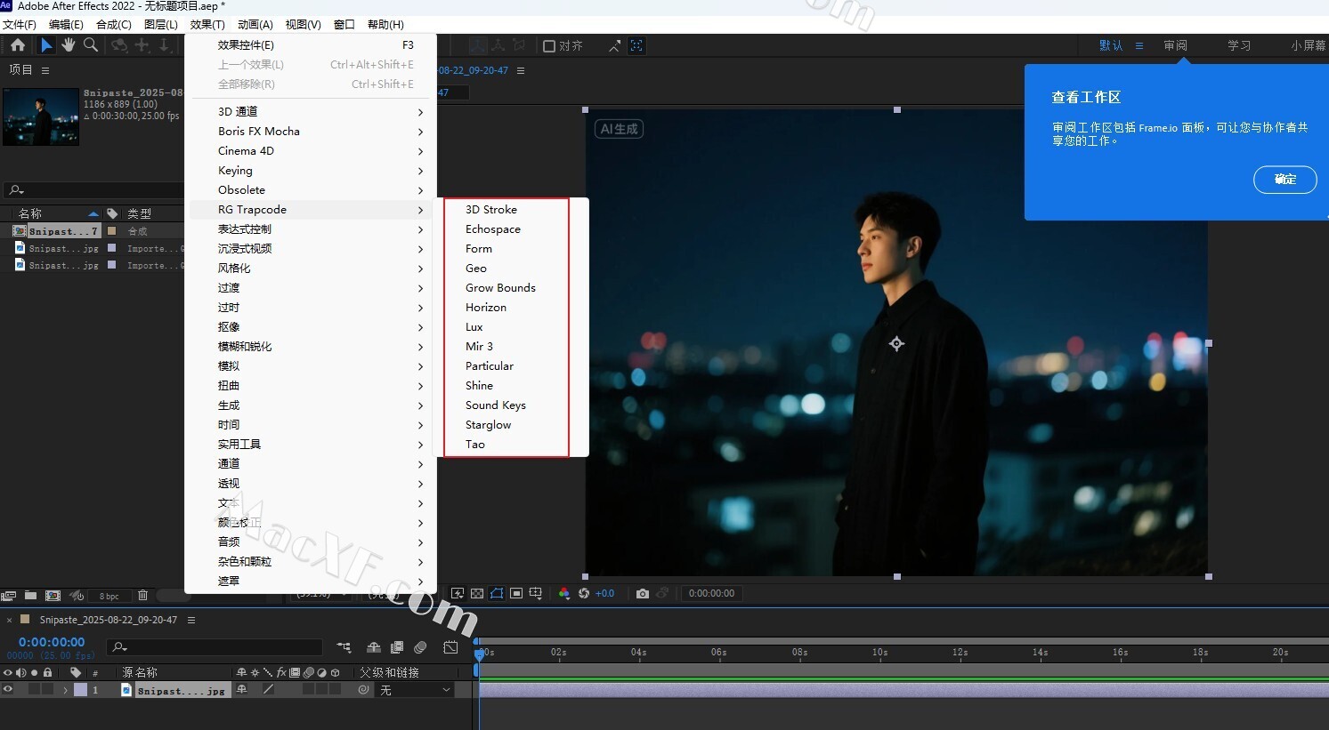
Task: Delete selected project item with trash icon
Action: point(142,595)
